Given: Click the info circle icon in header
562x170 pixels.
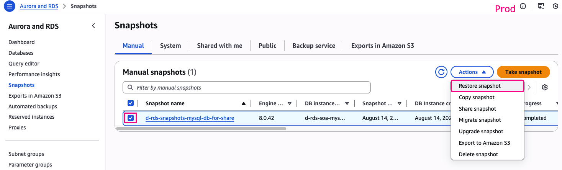Looking at the screenshot, I should [523, 6].
